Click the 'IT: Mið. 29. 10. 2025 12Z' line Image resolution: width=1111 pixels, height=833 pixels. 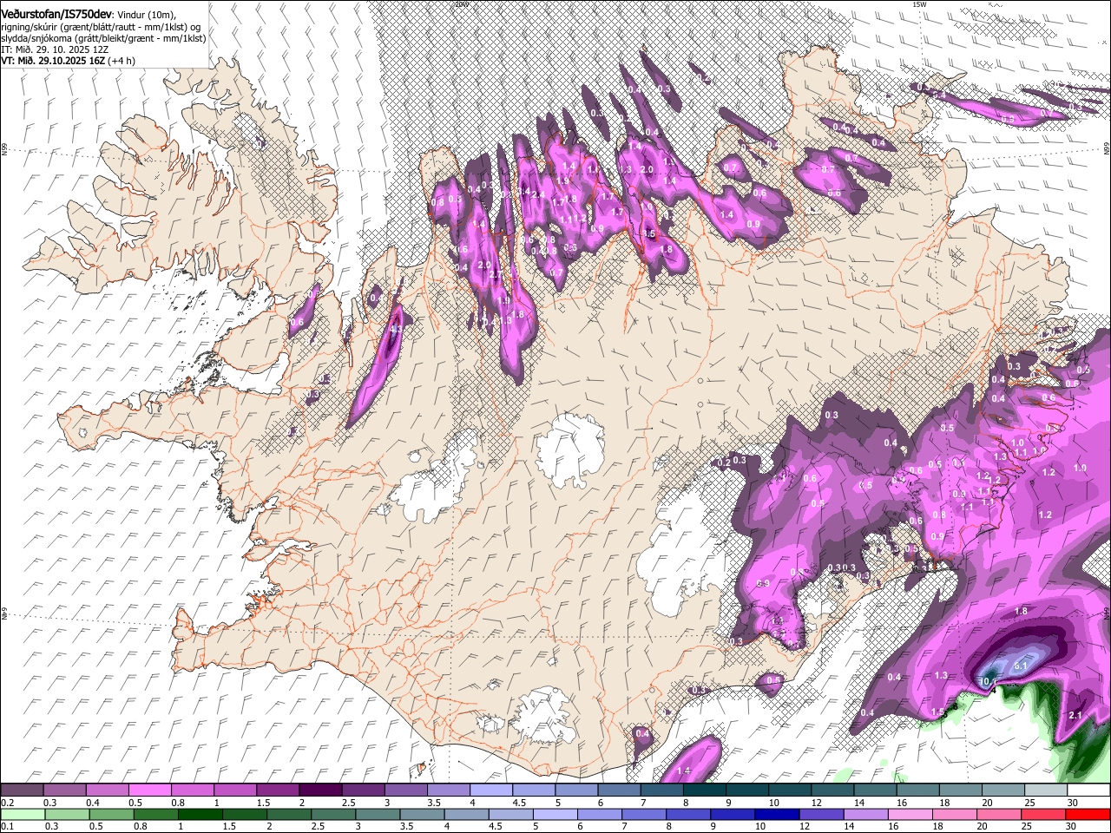click(x=55, y=49)
